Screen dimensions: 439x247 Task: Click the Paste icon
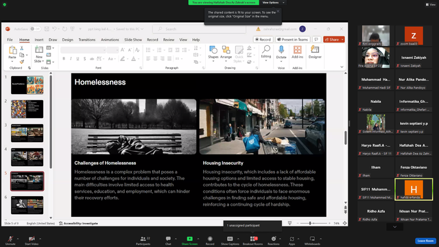click(x=12, y=50)
